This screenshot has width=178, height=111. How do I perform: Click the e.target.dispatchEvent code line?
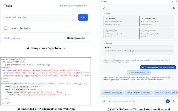35,92
